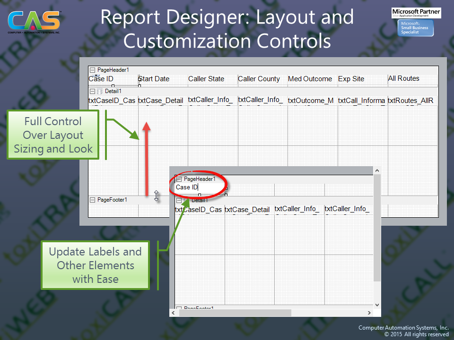Click the vertical scrollbar thumb in inset window
The image size is (454, 340).
click(x=377, y=228)
